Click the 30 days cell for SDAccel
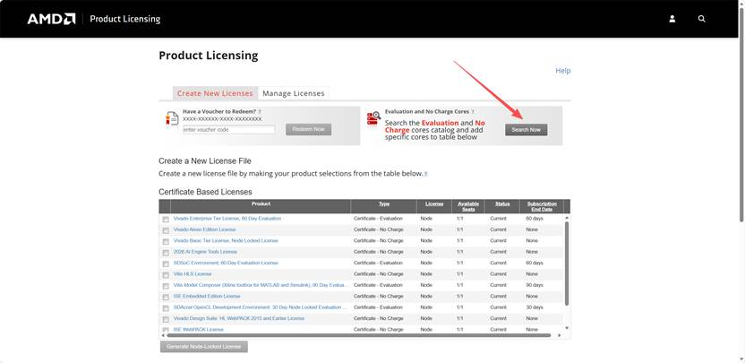 [535, 307]
